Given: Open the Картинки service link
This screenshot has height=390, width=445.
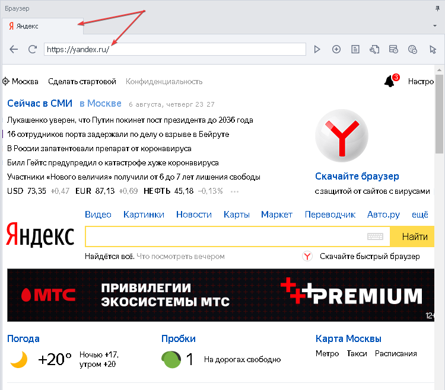Looking at the screenshot, I should 144,215.
